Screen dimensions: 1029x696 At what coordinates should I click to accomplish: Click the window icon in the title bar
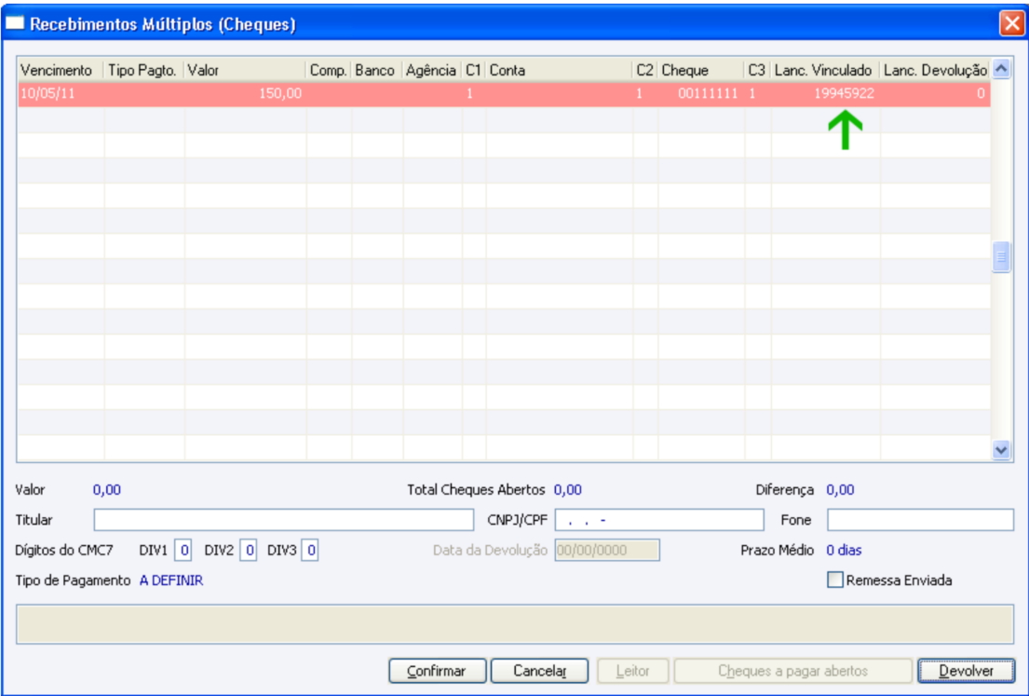[15, 23]
